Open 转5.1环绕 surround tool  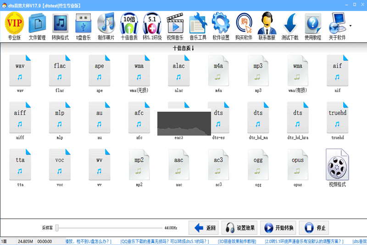[152, 26]
